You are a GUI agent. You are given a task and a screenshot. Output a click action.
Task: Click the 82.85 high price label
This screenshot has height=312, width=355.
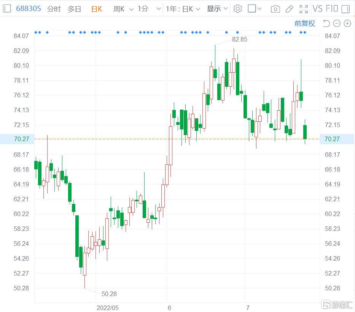tap(240, 40)
